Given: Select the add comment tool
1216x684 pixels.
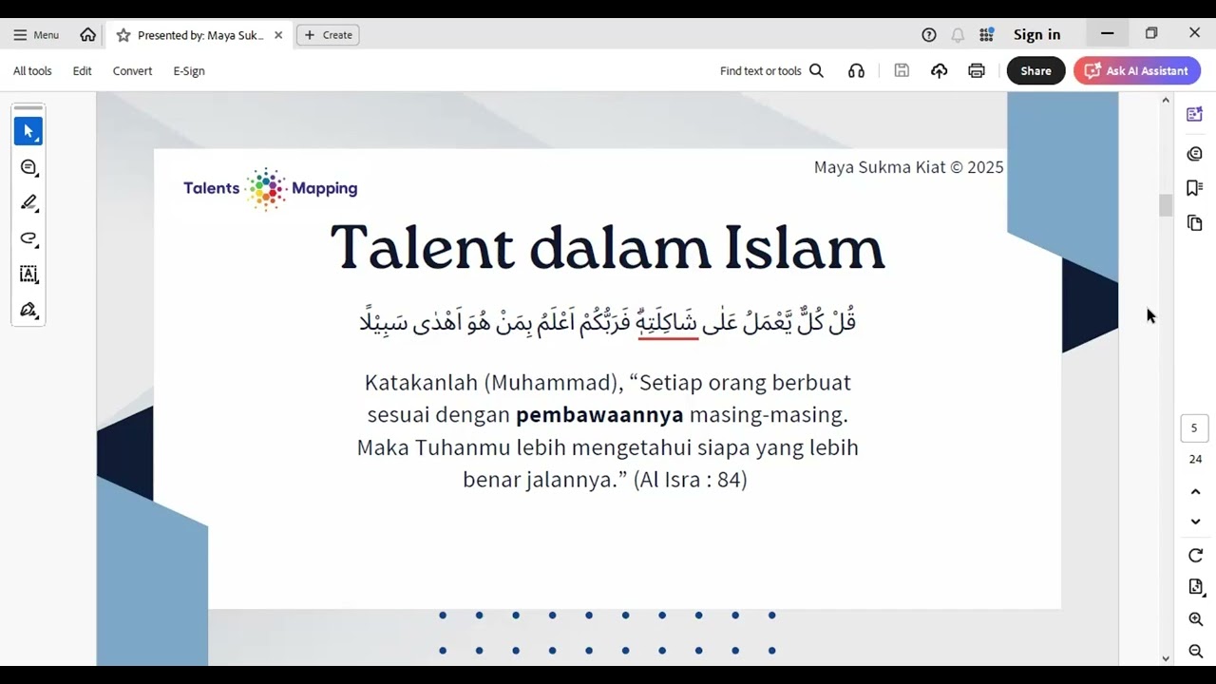Looking at the screenshot, I should point(28,167).
